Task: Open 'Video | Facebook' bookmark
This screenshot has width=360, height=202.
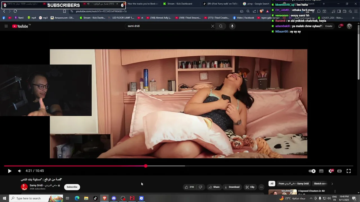Action: [x=243, y=18]
